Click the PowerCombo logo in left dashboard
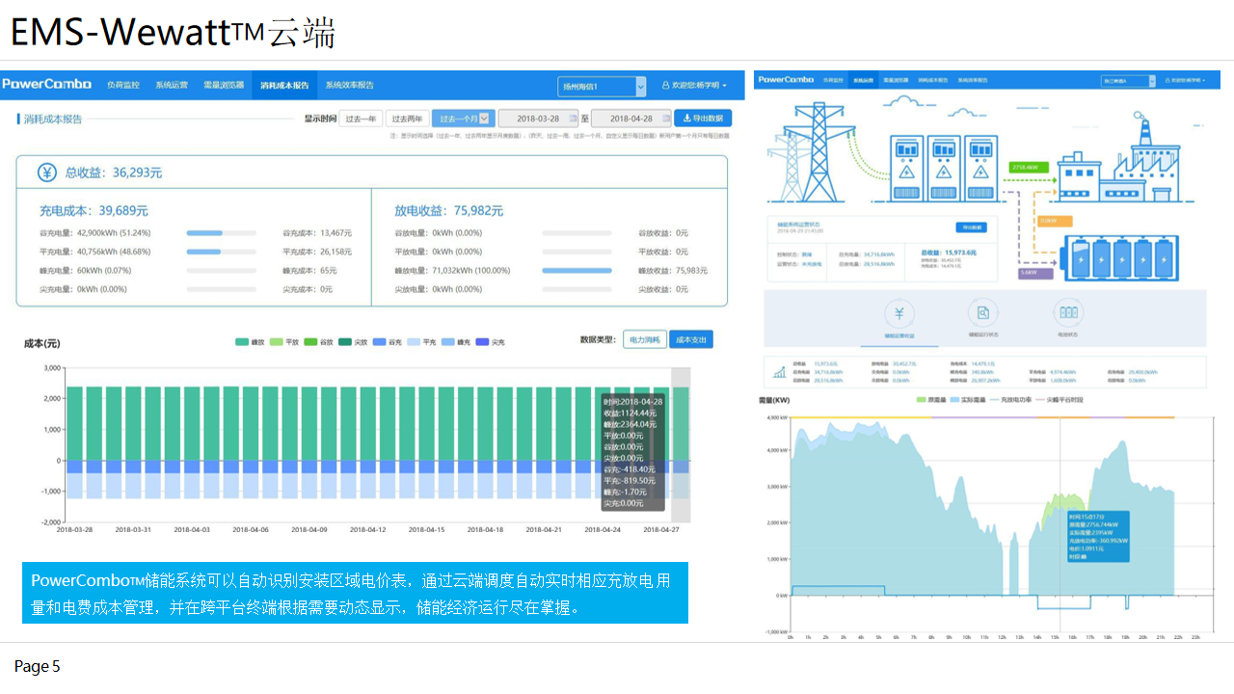1234x694 pixels. coord(46,85)
